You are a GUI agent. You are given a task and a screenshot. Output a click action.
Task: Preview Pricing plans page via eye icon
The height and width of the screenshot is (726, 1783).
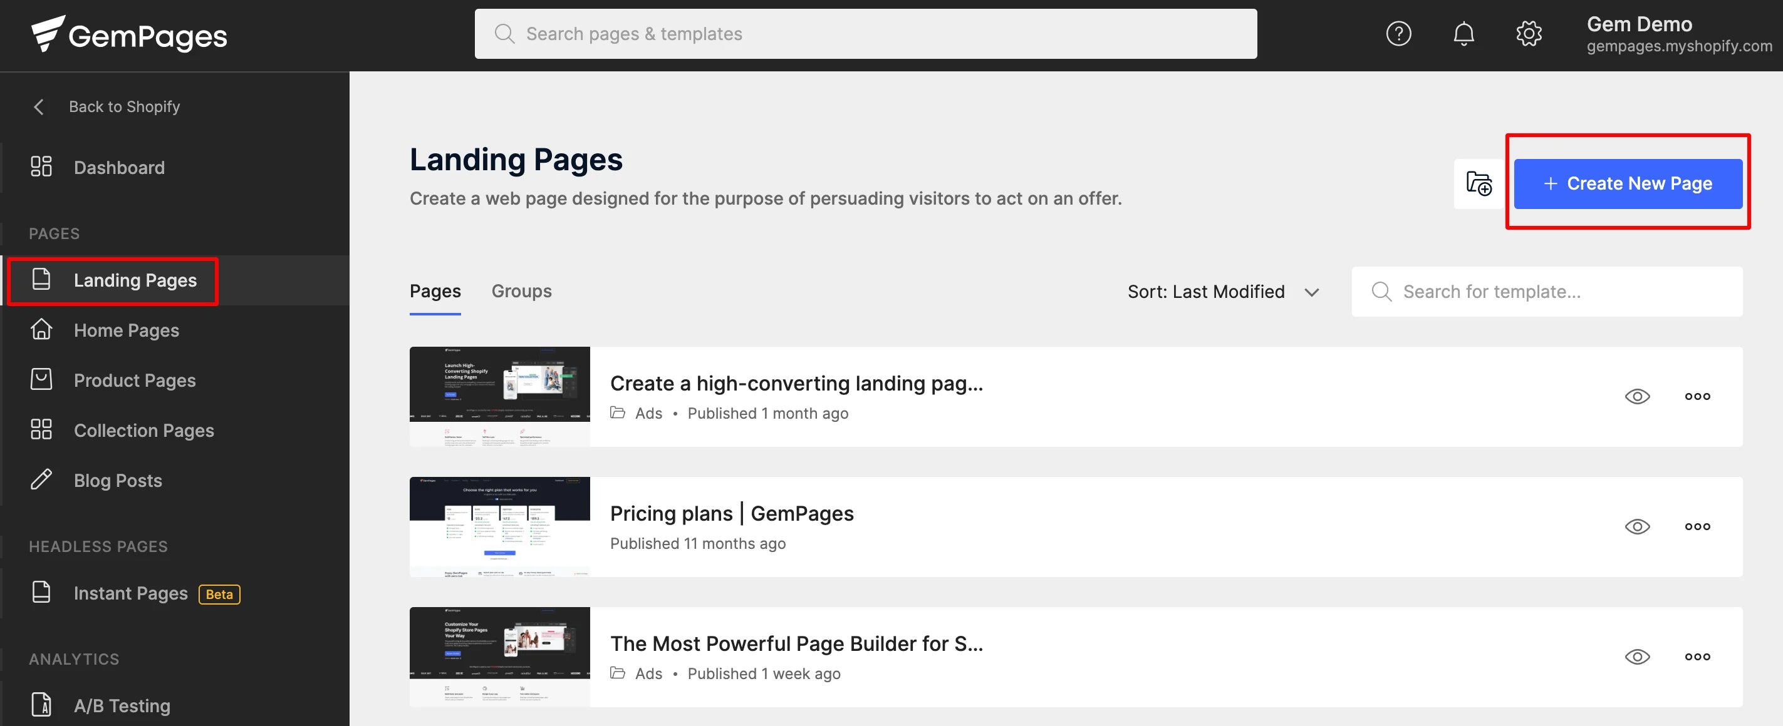pos(1637,526)
